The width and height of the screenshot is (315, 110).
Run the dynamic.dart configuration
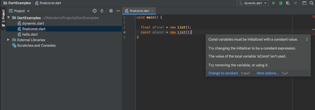[x=273, y=3]
